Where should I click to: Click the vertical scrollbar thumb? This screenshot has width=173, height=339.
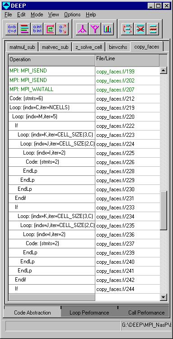(x=164, y=211)
